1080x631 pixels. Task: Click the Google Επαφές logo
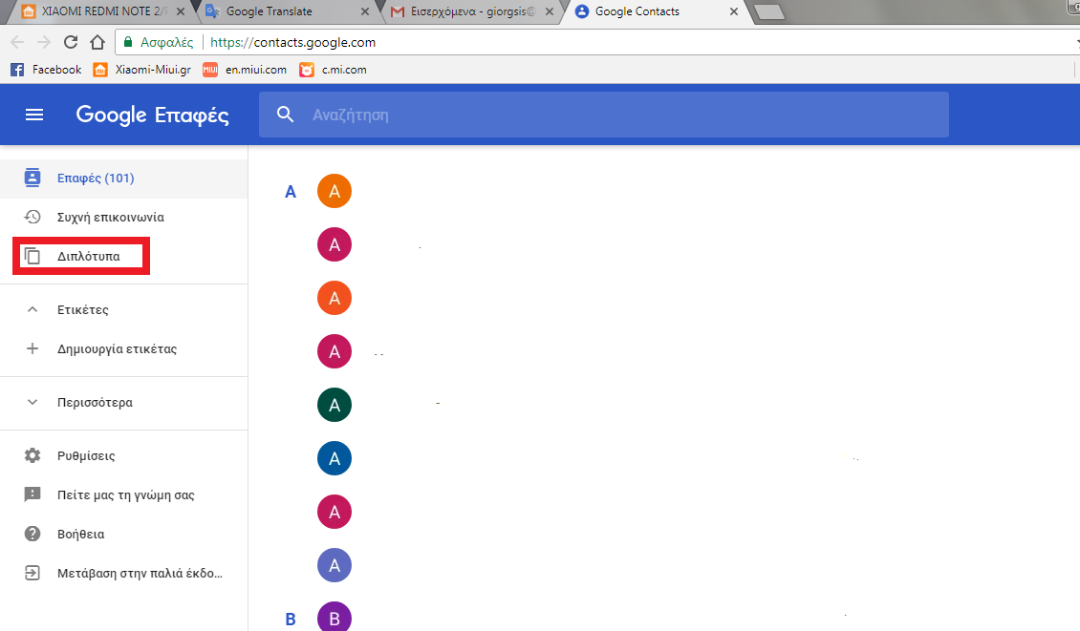click(x=152, y=115)
